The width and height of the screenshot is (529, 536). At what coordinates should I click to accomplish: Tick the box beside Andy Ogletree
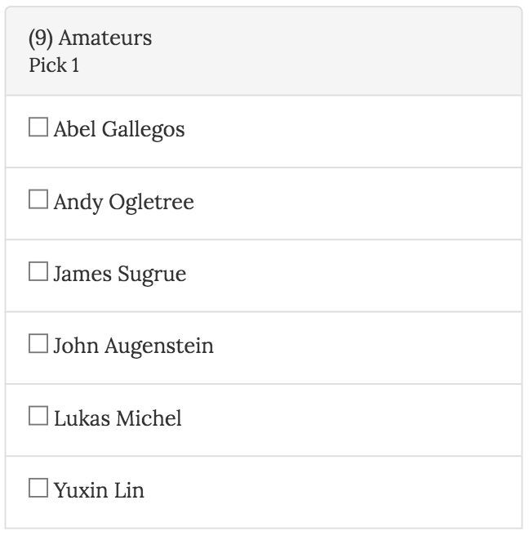[38, 199]
